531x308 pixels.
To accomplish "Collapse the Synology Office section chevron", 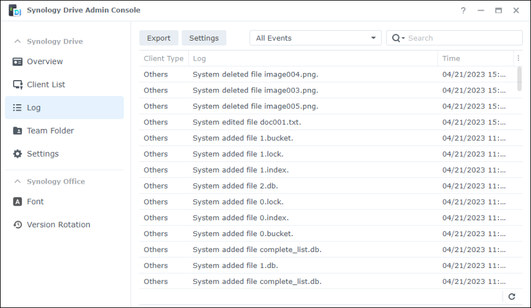I will point(18,181).
